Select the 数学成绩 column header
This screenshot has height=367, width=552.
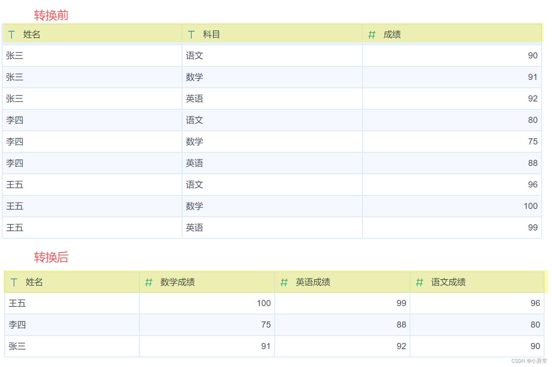207,282
